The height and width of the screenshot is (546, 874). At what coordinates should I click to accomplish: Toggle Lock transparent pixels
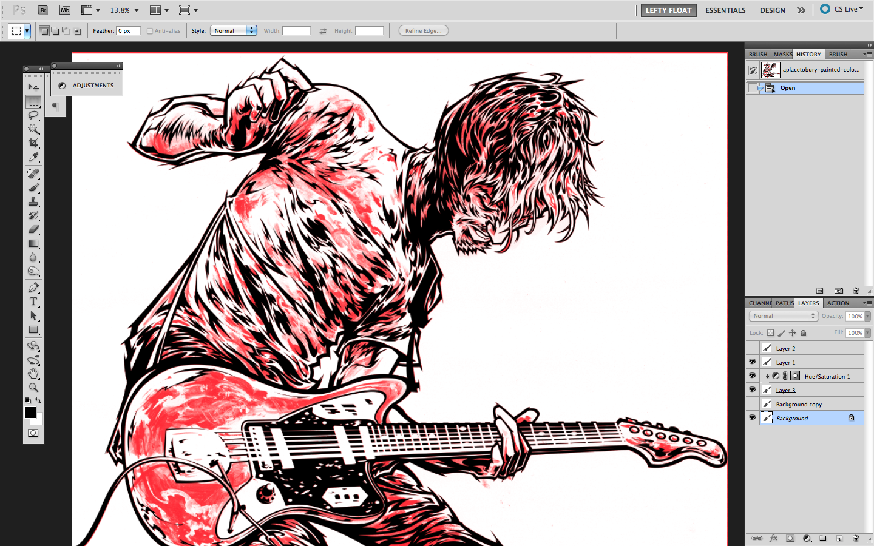coord(770,333)
